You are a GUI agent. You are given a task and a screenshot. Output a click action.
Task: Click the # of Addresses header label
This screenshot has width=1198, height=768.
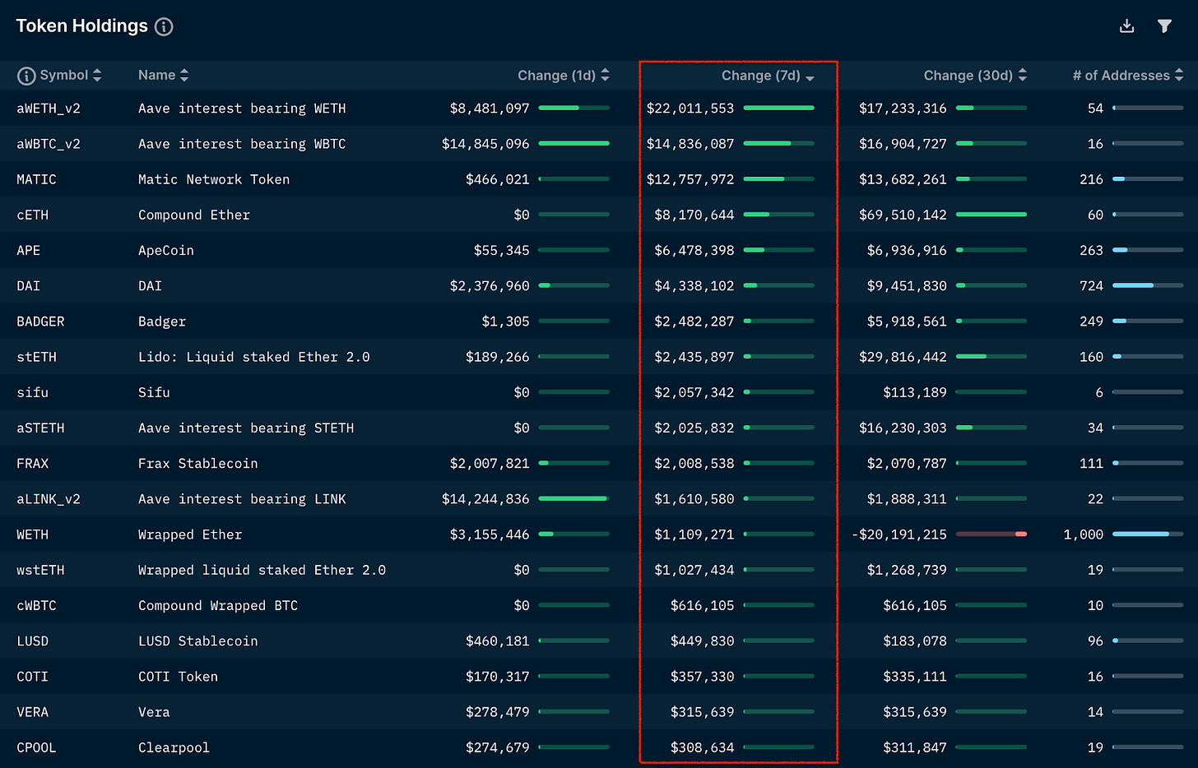click(x=1121, y=75)
